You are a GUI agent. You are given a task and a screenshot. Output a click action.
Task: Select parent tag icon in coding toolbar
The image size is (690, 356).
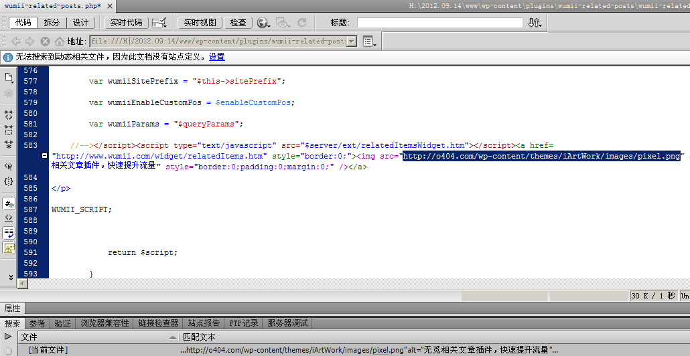coord(9,166)
